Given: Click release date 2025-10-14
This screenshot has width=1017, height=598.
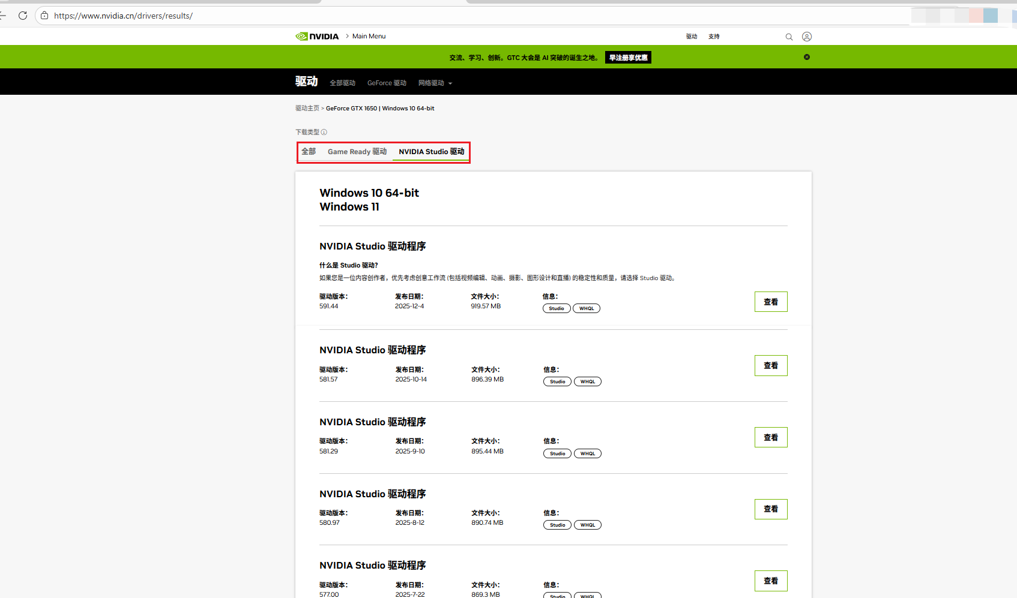Looking at the screenshot, I should [x=411, y=380].
